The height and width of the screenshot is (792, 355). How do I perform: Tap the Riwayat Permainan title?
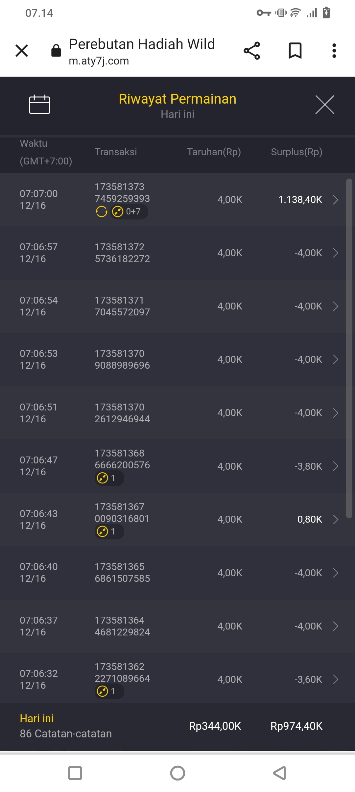tap(177, 99)
